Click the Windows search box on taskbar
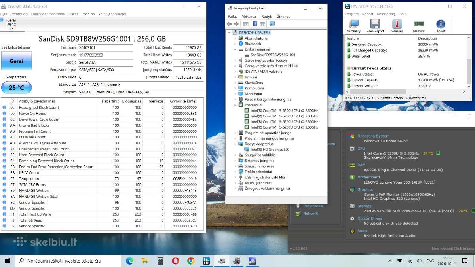 tap(68, 261)
